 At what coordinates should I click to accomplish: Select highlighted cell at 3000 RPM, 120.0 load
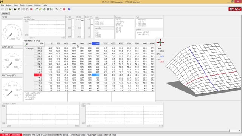(96, 75)
